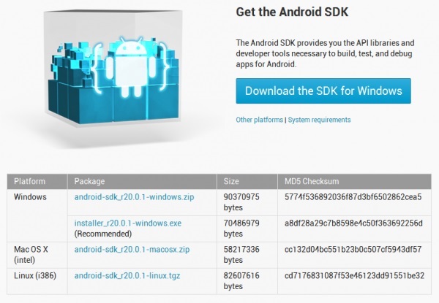
Task: Open the System requirements link
Action: (319, 120)
